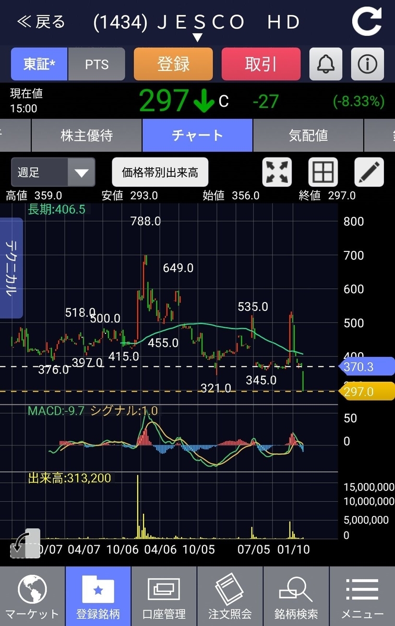Tap the orange 登録 button

click(x=173, y=64)
